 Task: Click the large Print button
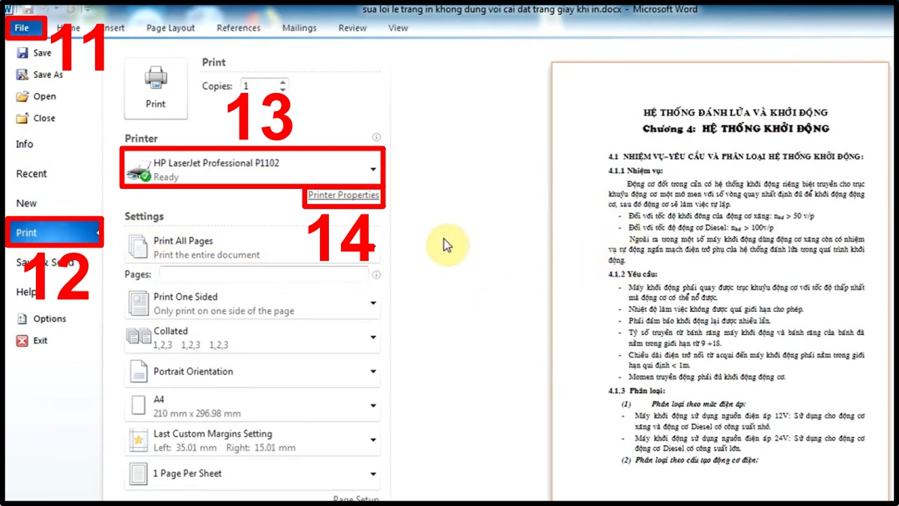156,88
